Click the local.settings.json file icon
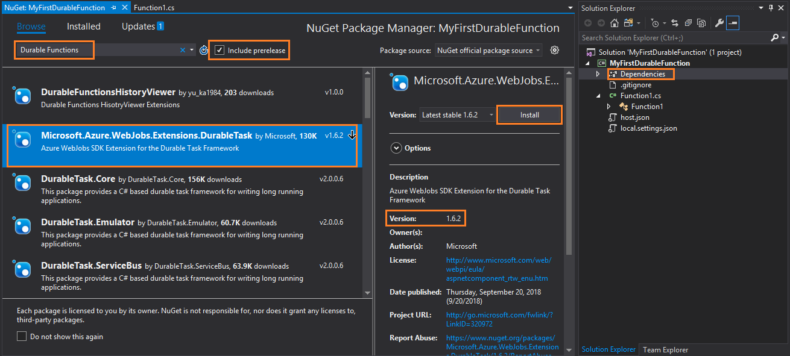Image resolution: width=790 pixels, height=356 pixels. tap(613, 128)
